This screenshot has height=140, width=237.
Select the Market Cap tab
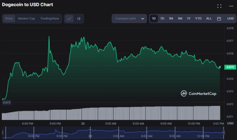[x=27, y=19]
